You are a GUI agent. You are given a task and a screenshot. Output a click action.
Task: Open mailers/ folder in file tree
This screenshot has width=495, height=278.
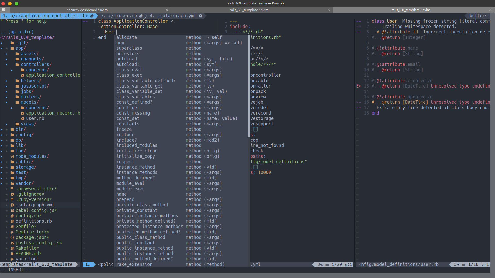31,97
